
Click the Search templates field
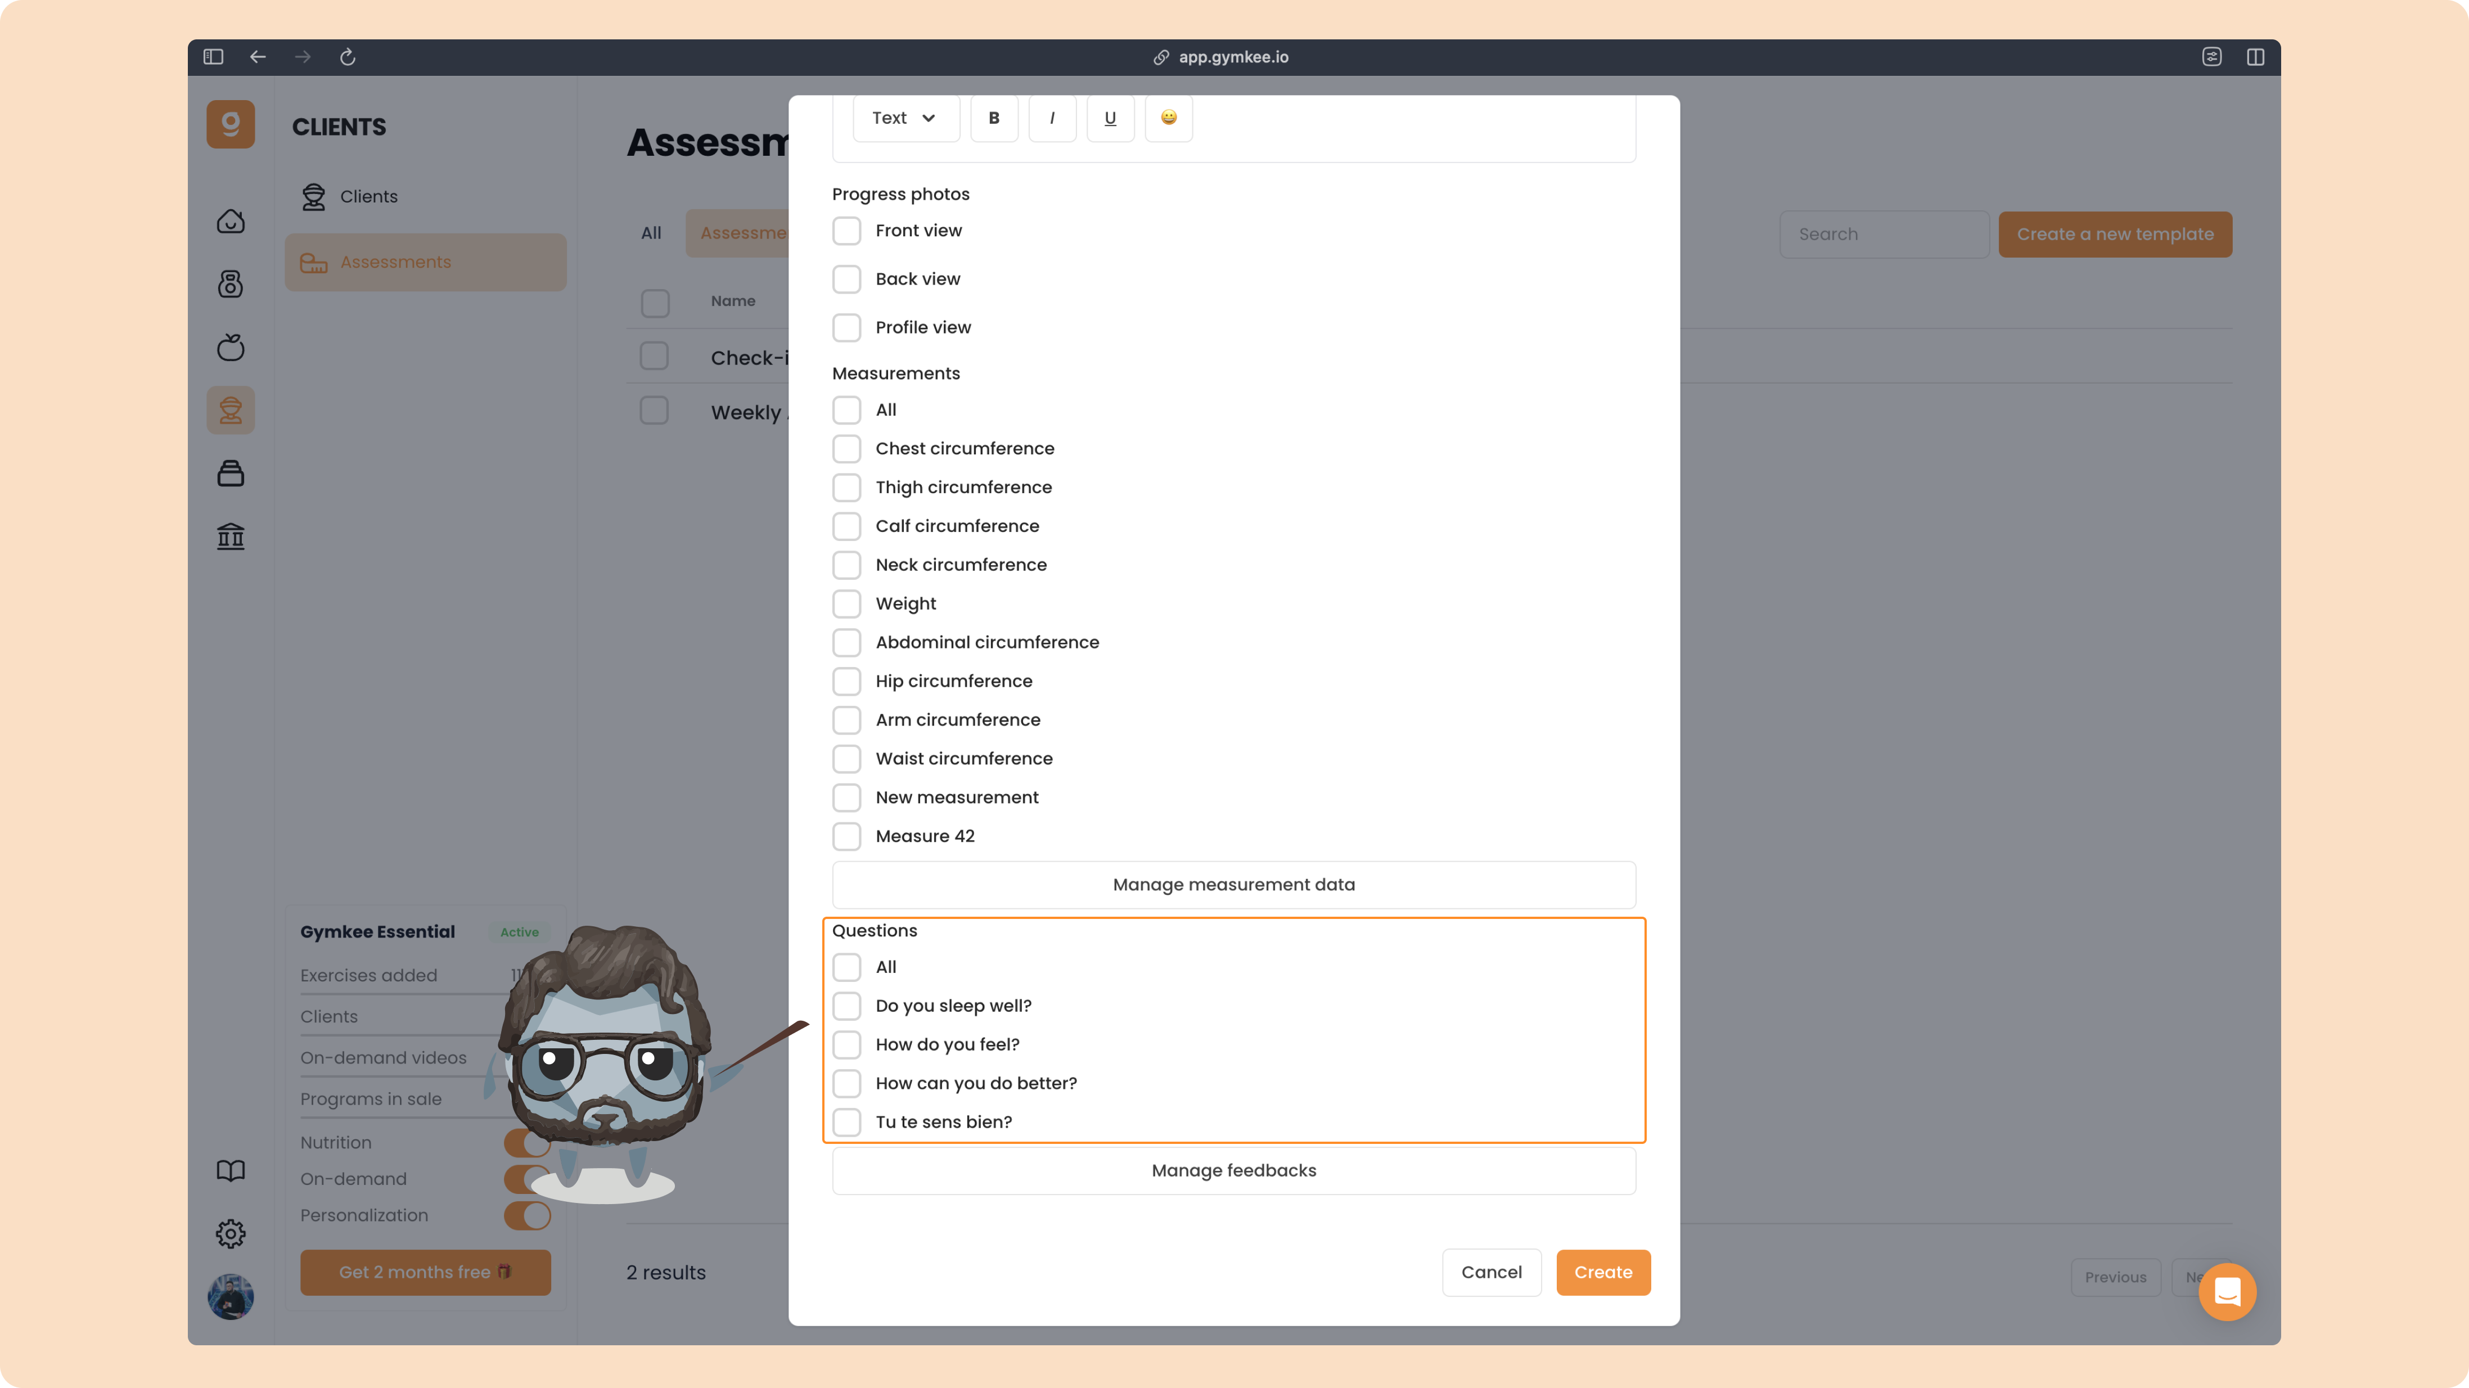pos(1884,234)
